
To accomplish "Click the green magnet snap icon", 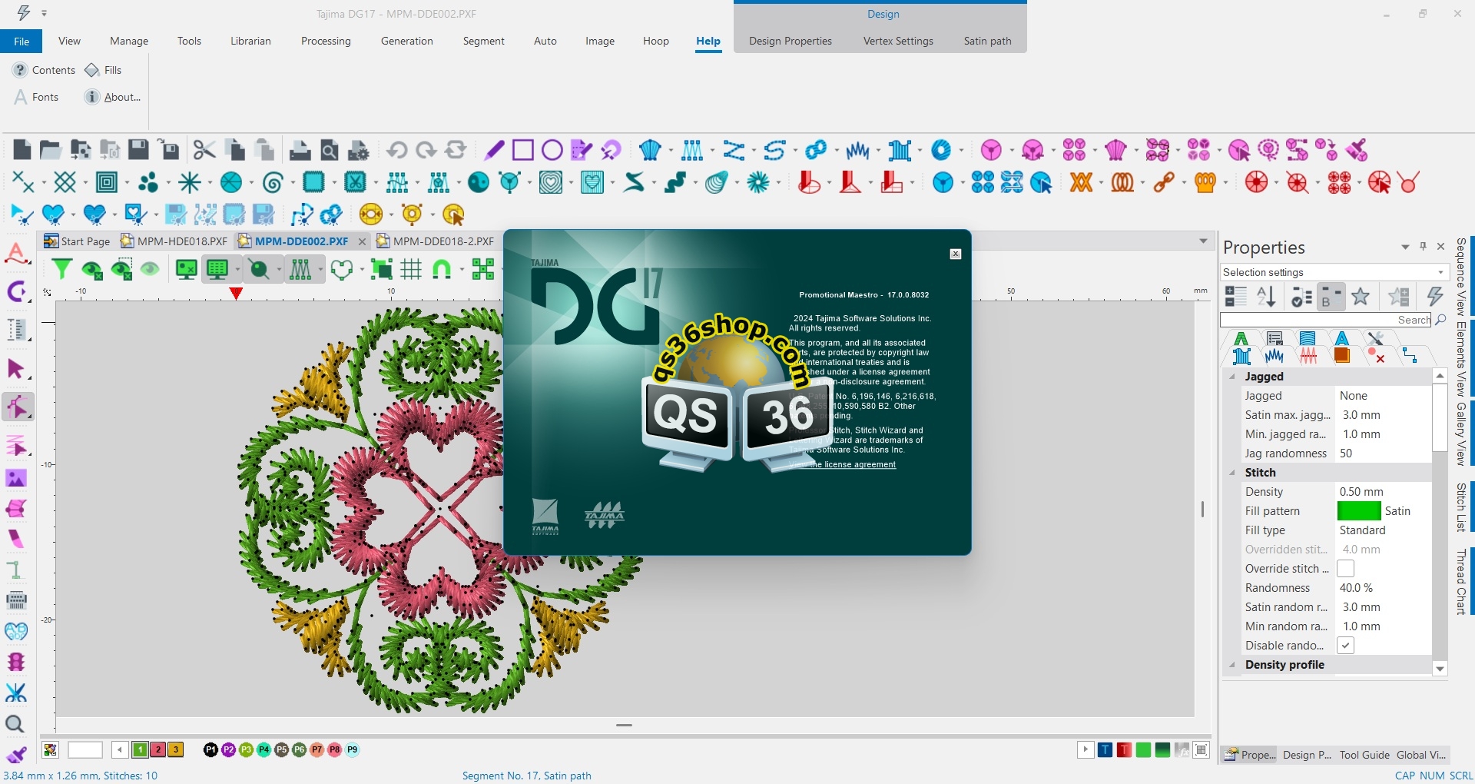I will (442, 269).
